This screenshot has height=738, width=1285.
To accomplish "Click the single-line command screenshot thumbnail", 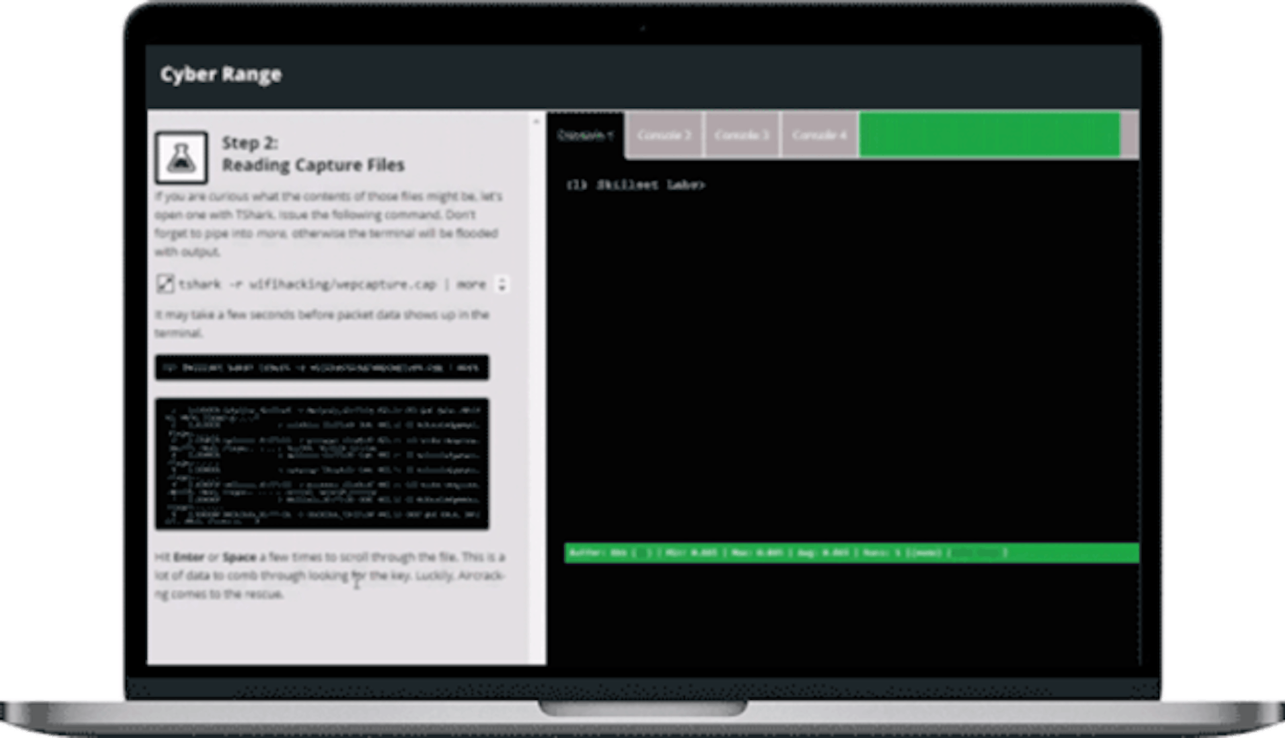I will [x=322, y=367].
